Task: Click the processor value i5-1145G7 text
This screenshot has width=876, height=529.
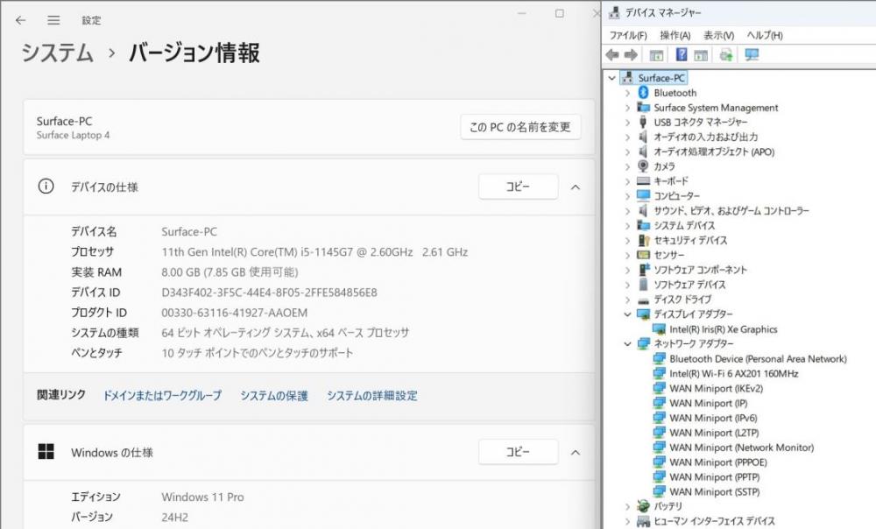Action: click(314, 252)
